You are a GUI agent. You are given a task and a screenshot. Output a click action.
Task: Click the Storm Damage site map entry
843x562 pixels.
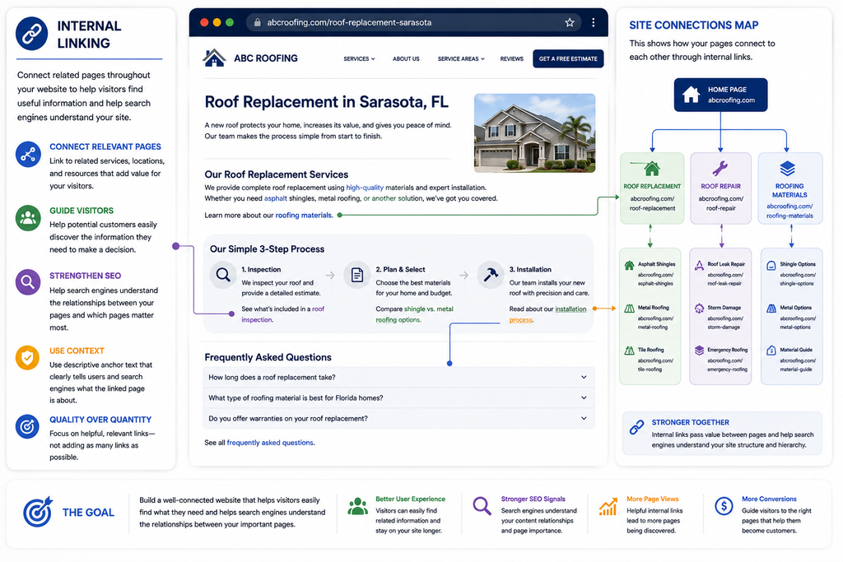tap(720, 317)
